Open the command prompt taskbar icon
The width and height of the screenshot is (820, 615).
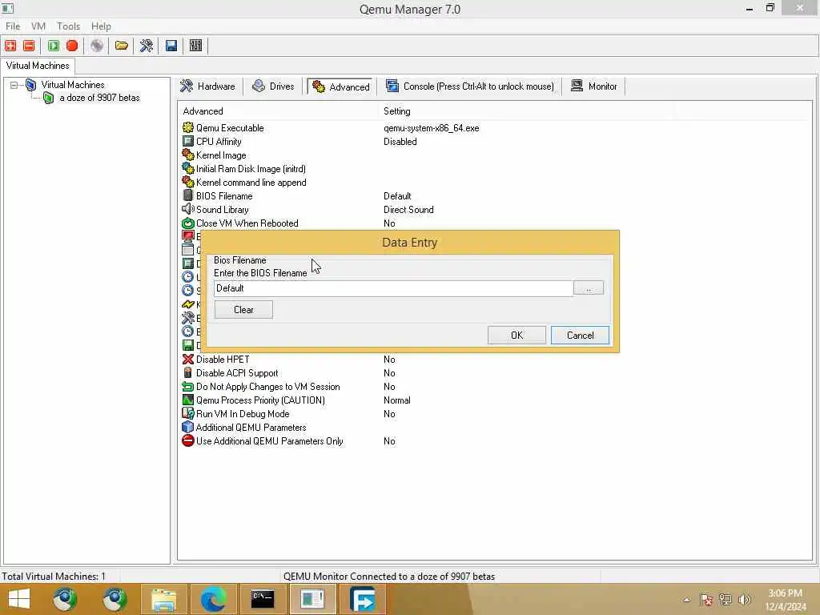click(263, 599)
